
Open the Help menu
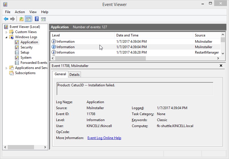pyautogui.click(x=45, y=12)
